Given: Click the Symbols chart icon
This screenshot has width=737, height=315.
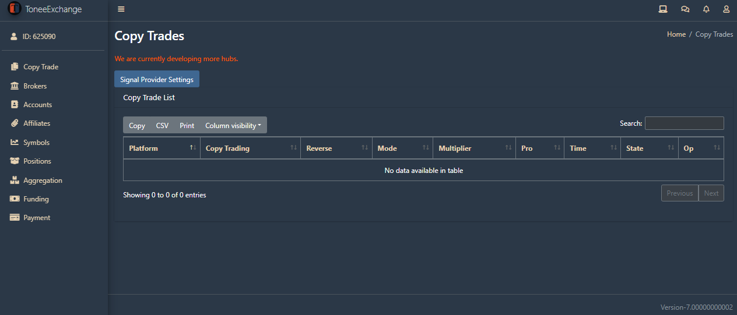Looking at the screenshot, I should pos(15,142).
